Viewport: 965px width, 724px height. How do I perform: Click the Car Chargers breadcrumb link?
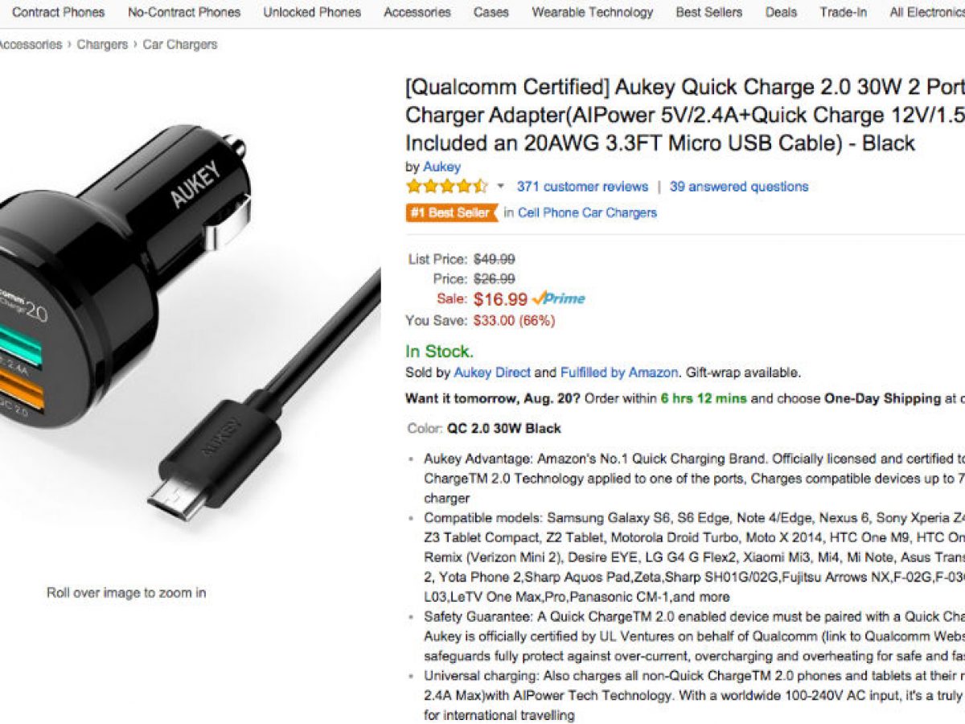tap(180, 44)
